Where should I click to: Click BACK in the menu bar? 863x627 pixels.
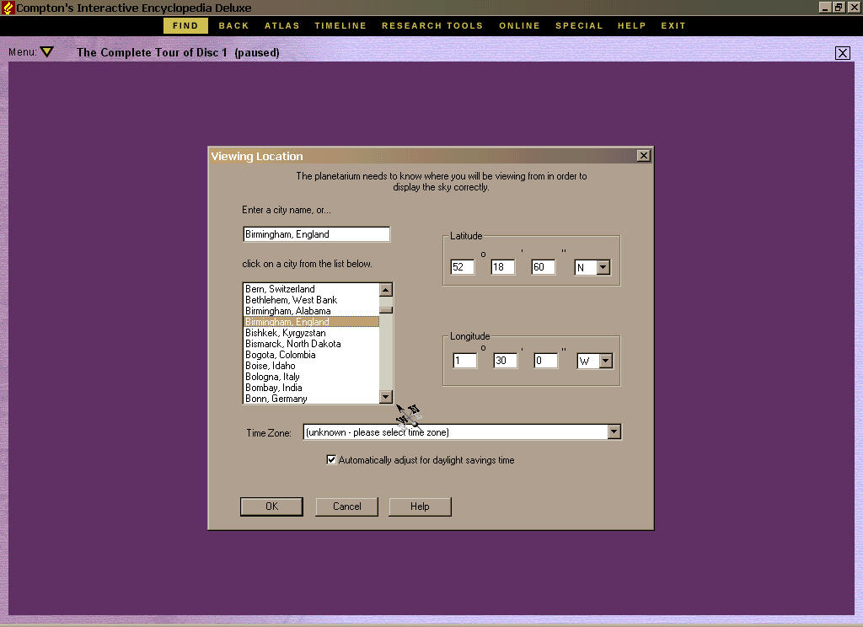233,25
